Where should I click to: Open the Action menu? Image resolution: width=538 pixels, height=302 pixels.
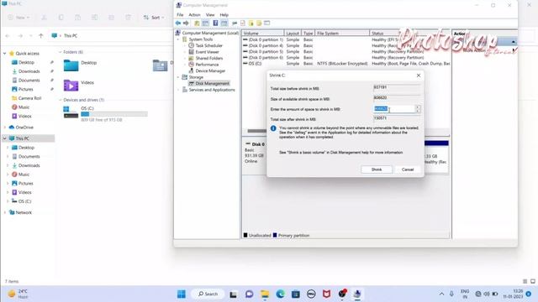(194, 15)
